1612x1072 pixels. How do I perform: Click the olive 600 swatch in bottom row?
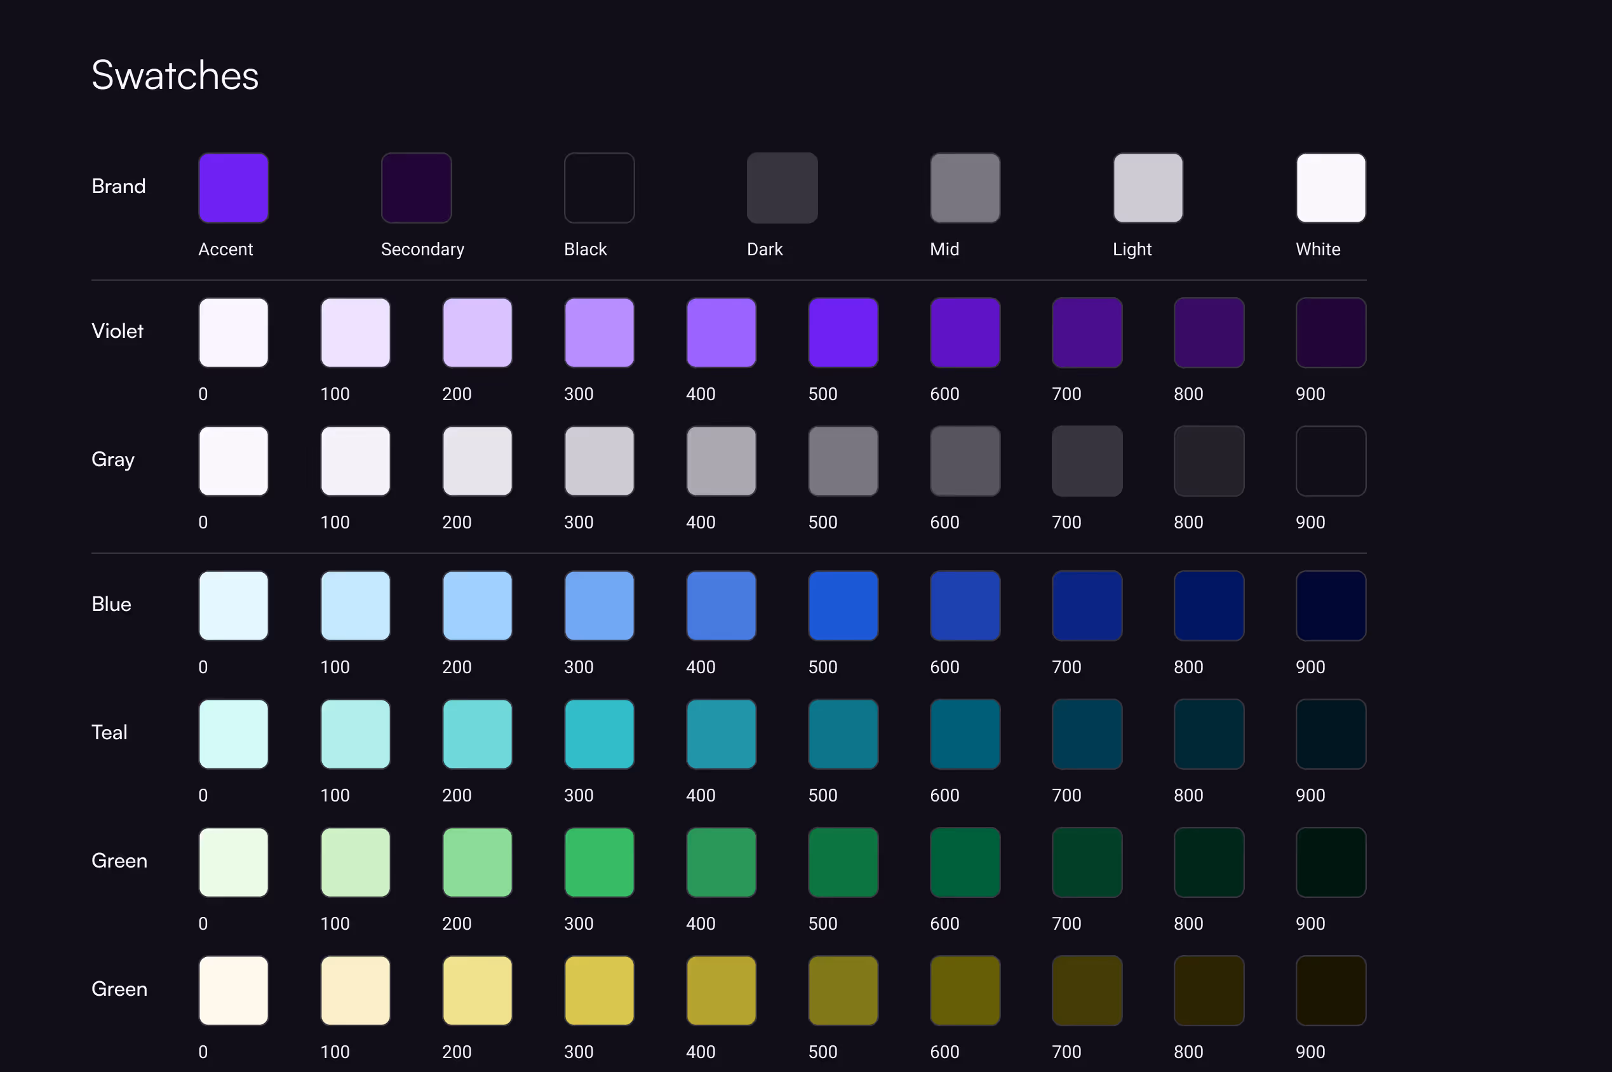click(x=965, y=991)
